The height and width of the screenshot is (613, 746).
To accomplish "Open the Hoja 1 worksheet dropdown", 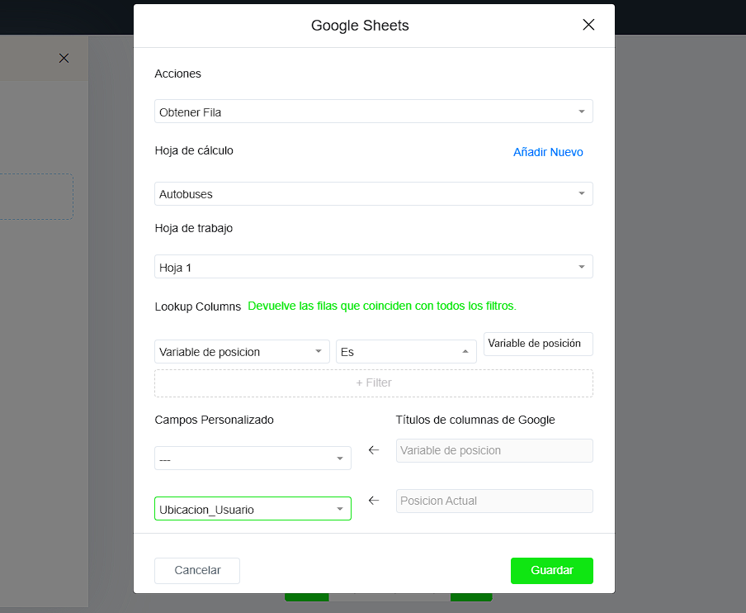I will coord(373,267).
